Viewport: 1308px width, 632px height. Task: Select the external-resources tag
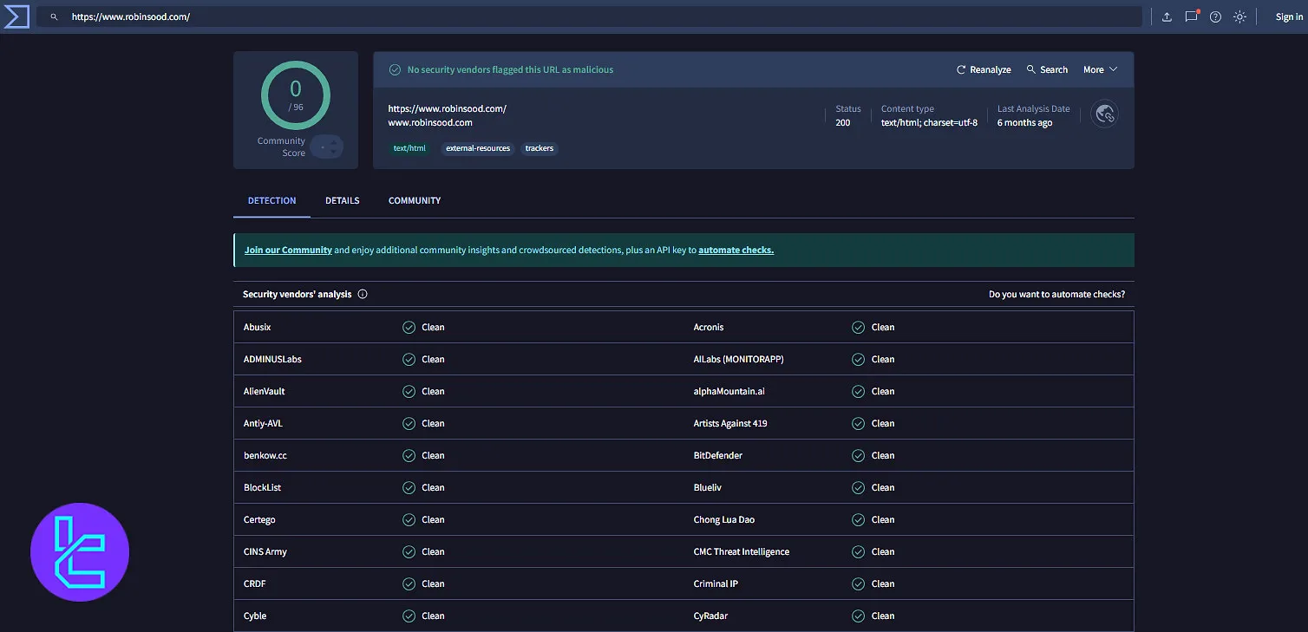(x=478, y=148)
